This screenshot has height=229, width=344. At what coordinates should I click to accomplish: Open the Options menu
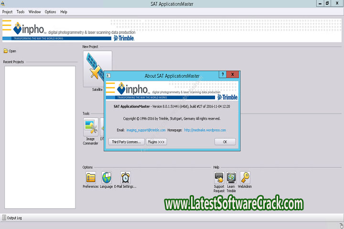tap(50, 11)
